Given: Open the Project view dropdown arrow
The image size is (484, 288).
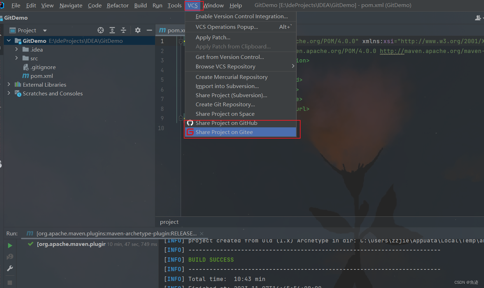Looking at the screenshot, I should pyautogui.click(x=45, y=31).
